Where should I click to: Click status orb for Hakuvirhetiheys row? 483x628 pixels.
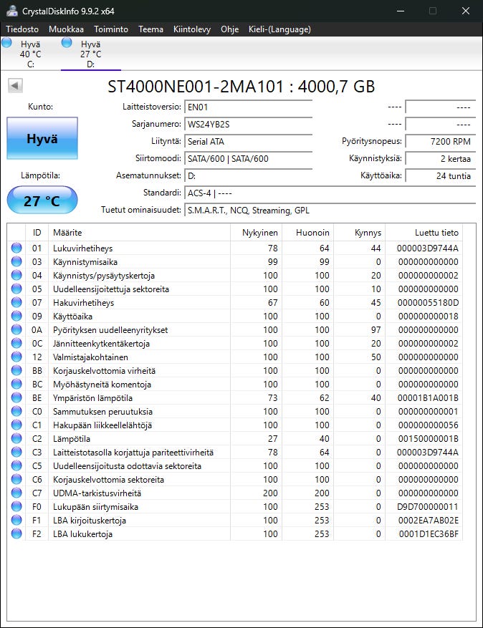[x=16, y=302]
